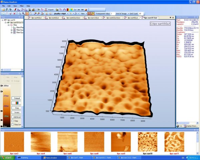The height and width of the screenshot is (160, 200).
Task: Click the 'Inv' toolbar icon
Action: pos(79,10)
